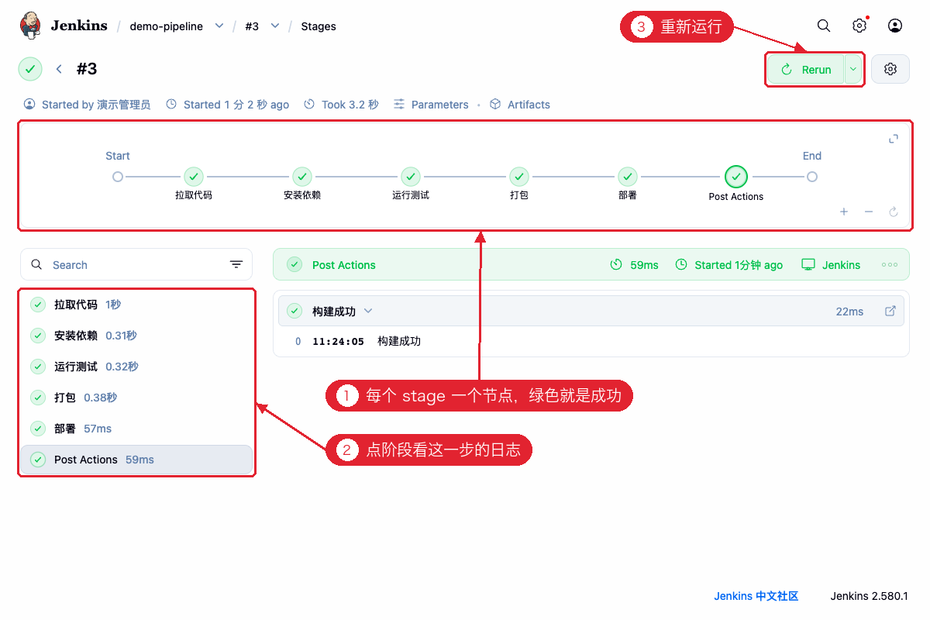This screenshot has height=620, width=930.
Task: Expand the demo-pipeline breadcrumb dropdown
Action: pyautogui.click(x=219, y=26)
